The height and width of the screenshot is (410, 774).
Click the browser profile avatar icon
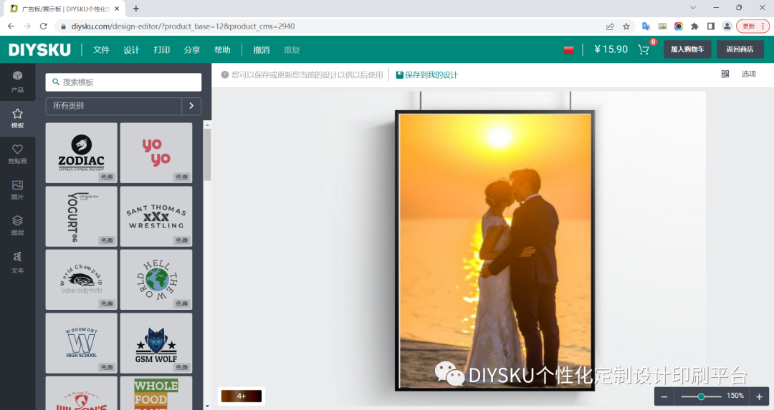tap(727, 26)
